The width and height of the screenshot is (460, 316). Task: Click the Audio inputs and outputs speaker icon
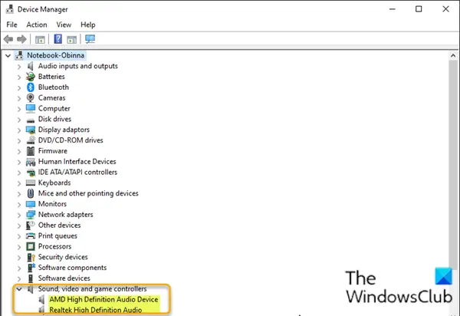(31, 66)
